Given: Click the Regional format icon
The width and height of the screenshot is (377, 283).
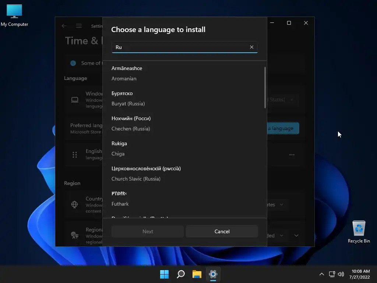Looking at the screenshot, I should [74, 235].
